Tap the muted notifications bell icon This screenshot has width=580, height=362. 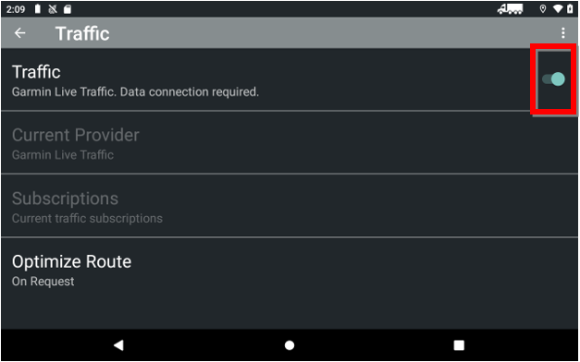pyautogui.click(x=53, y=9)
